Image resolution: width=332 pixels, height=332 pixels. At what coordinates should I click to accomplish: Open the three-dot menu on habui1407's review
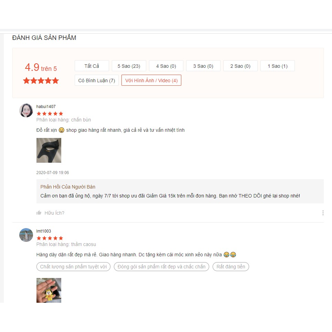pyautogui.click(x=323, y=213)
